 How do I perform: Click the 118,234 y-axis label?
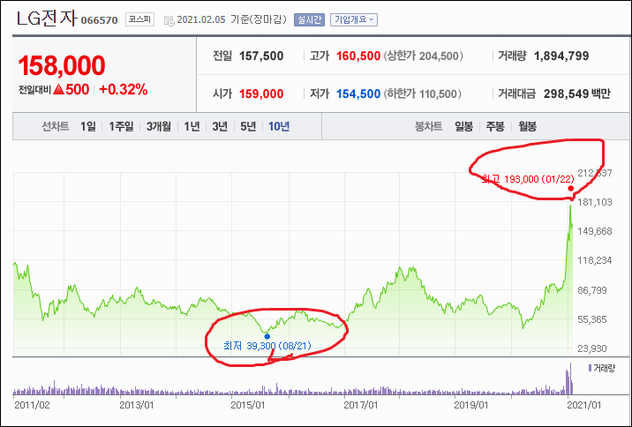[595, 260]
